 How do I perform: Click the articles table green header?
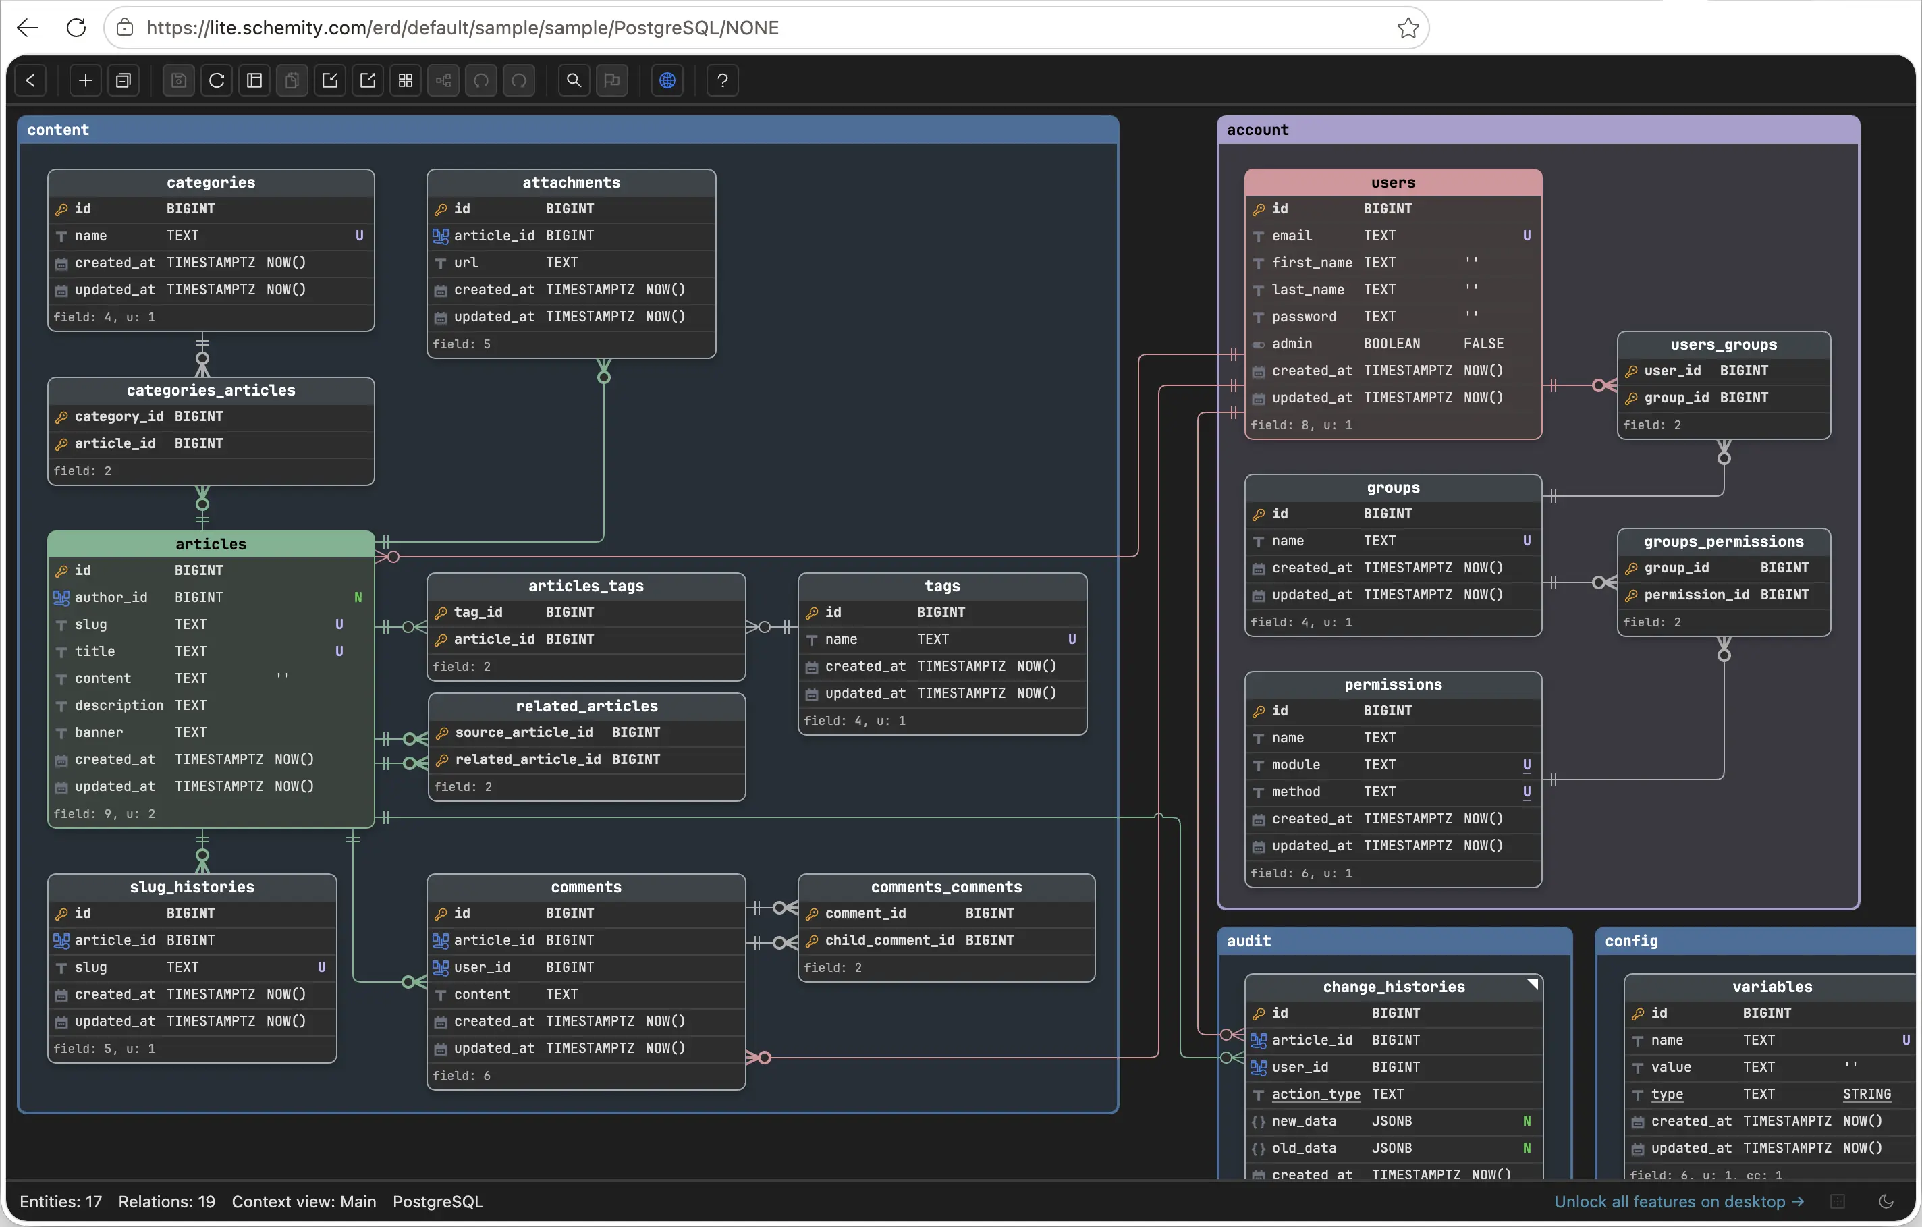211,545
